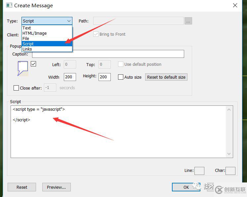Click the script area scroll-up arrow
Viewport: 247px width, 197px height.
229,110
